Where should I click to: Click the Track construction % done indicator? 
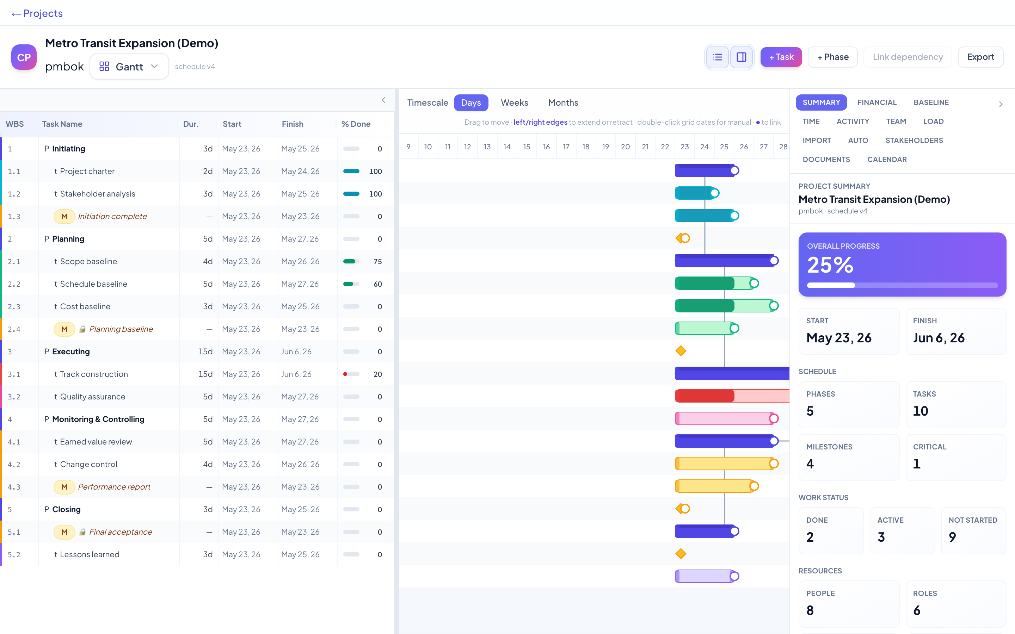click(351, 374)
